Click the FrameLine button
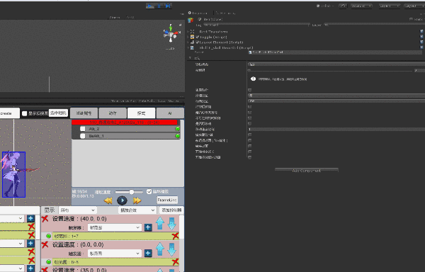Viewport: 425px width, 272px height. 167,200
